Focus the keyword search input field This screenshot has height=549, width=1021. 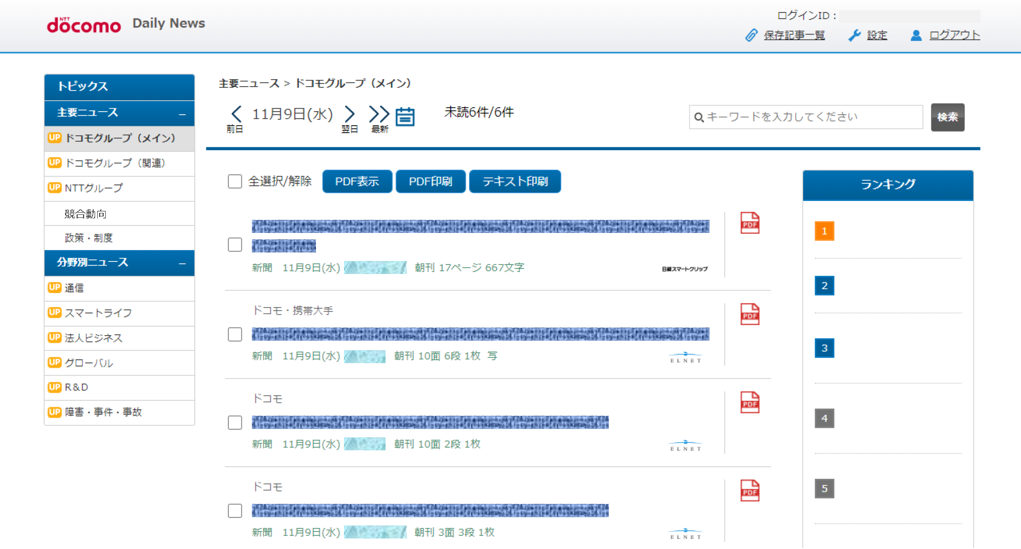(806, 117)
